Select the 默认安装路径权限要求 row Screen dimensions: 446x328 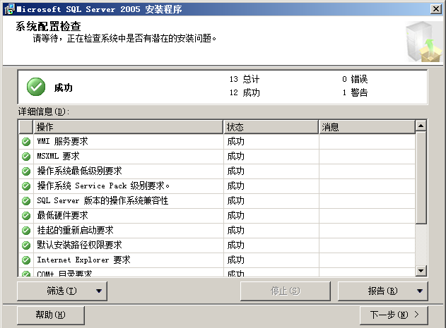coord(217,245)
